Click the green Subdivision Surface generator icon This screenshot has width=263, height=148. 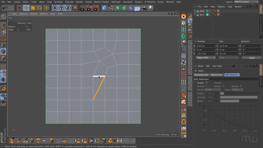118,8
